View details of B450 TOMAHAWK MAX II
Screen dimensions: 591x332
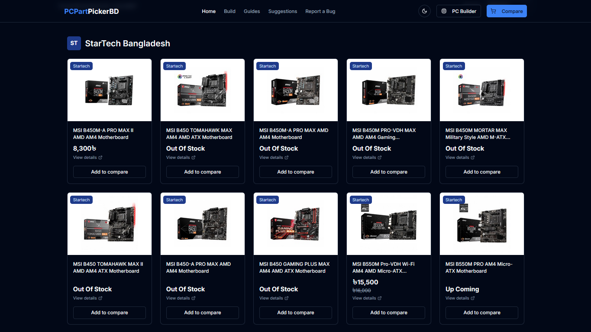(x=88, y=298)
